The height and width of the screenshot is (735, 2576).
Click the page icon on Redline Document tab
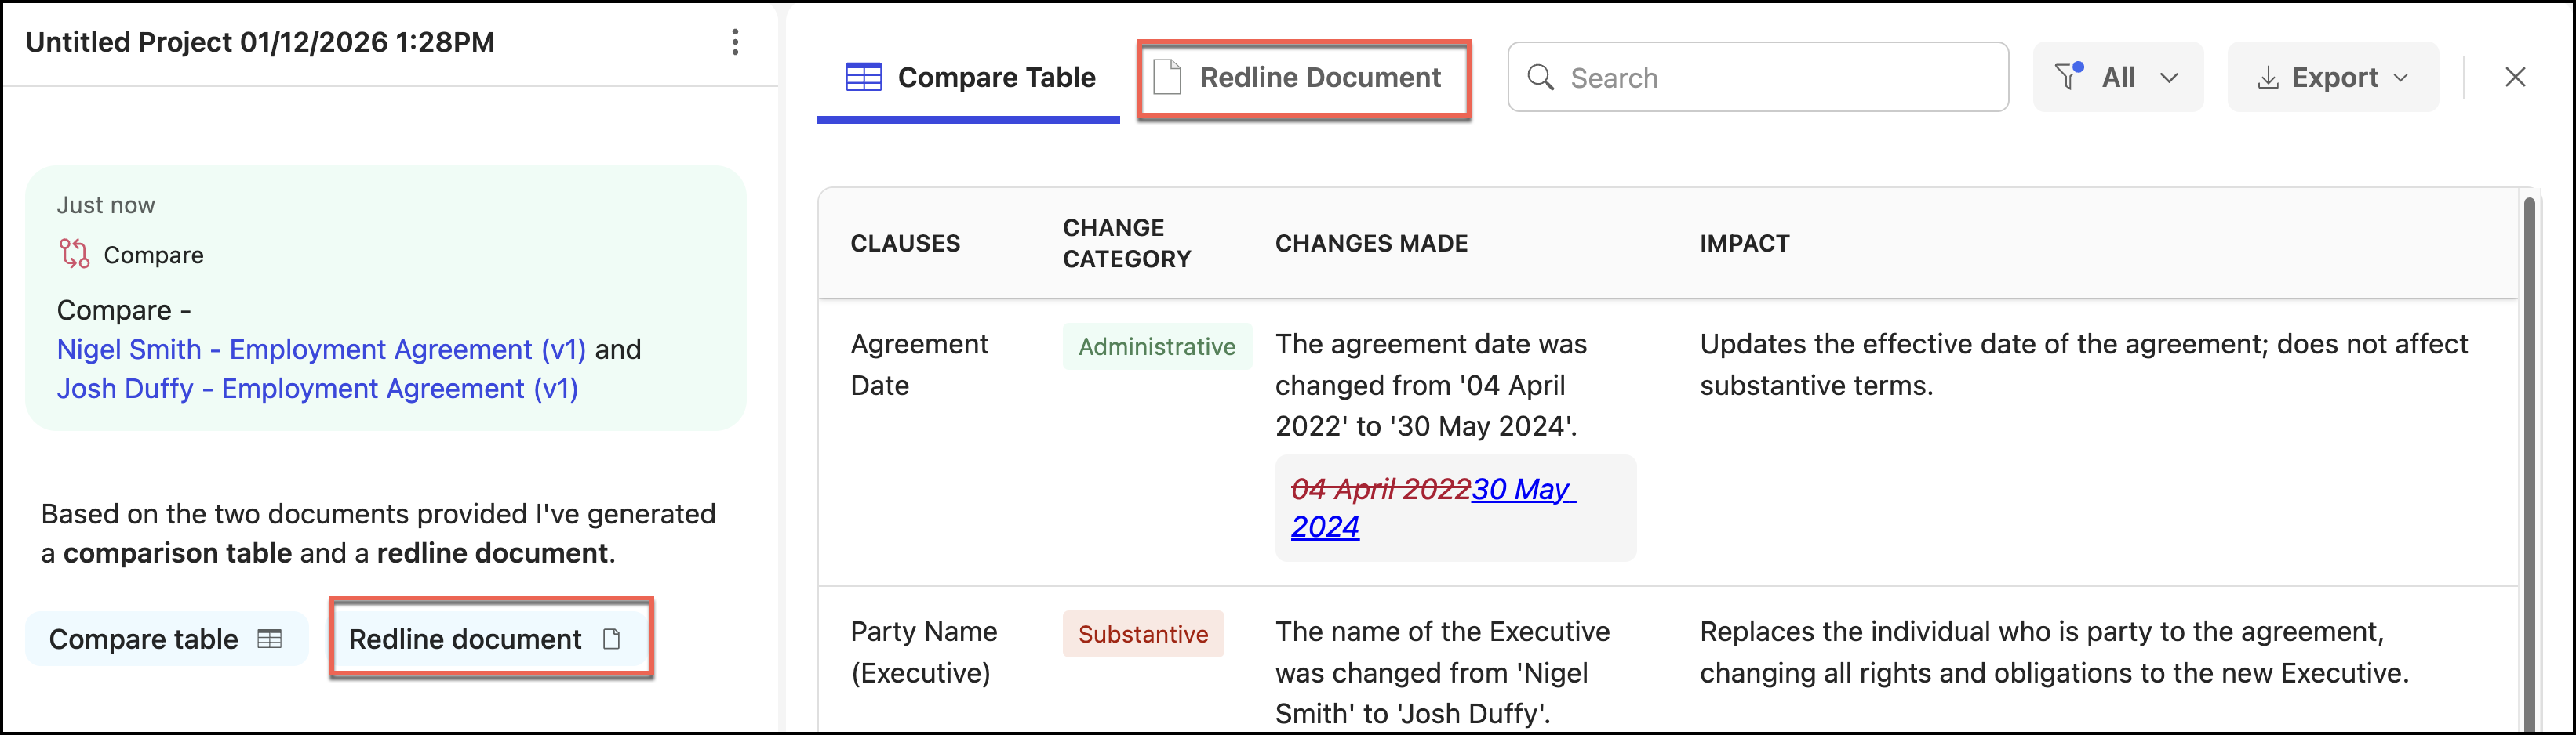point(1167,78)
